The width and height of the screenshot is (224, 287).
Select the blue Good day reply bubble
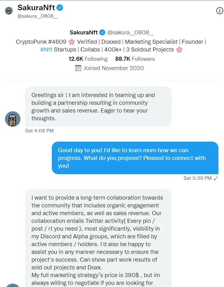(x=135, y=158)
